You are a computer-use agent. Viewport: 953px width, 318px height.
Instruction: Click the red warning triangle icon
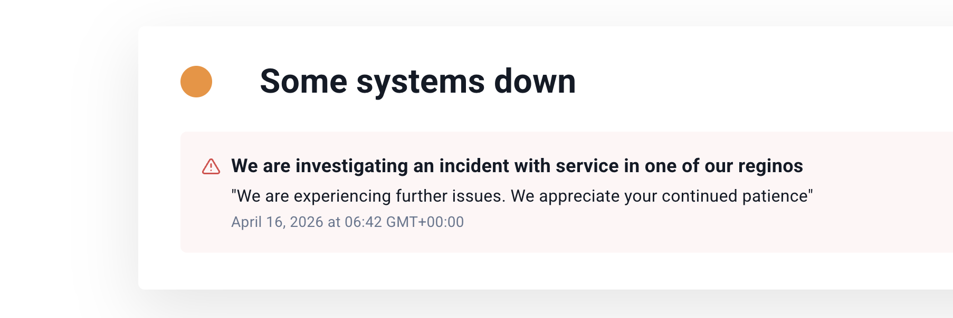[211, 166]
